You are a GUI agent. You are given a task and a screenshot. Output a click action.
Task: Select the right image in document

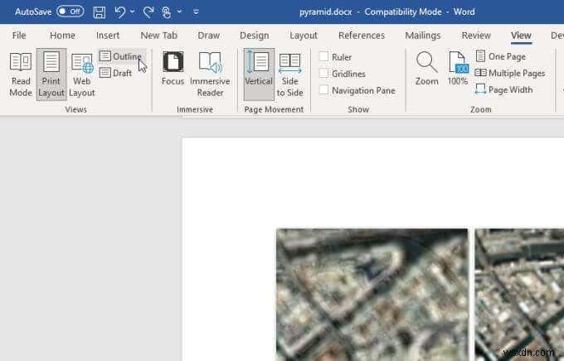(519, 295)
